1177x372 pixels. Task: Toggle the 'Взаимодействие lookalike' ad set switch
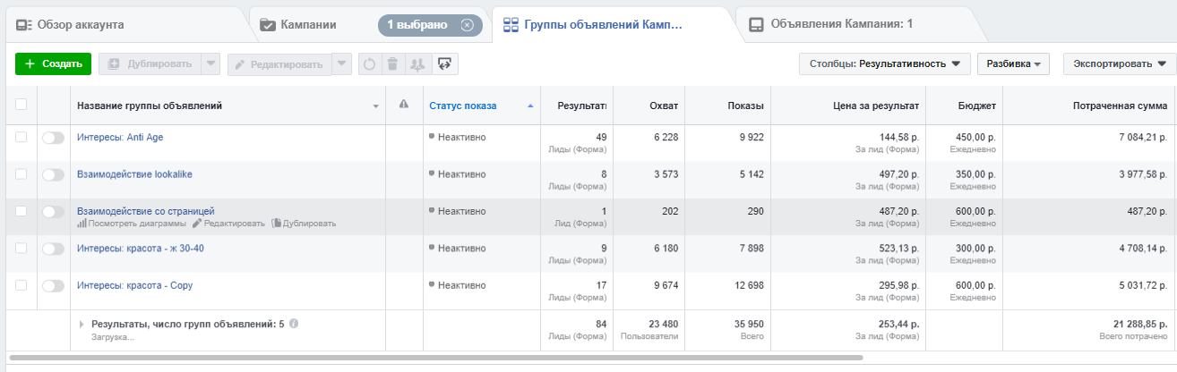[x=54, y=174]
